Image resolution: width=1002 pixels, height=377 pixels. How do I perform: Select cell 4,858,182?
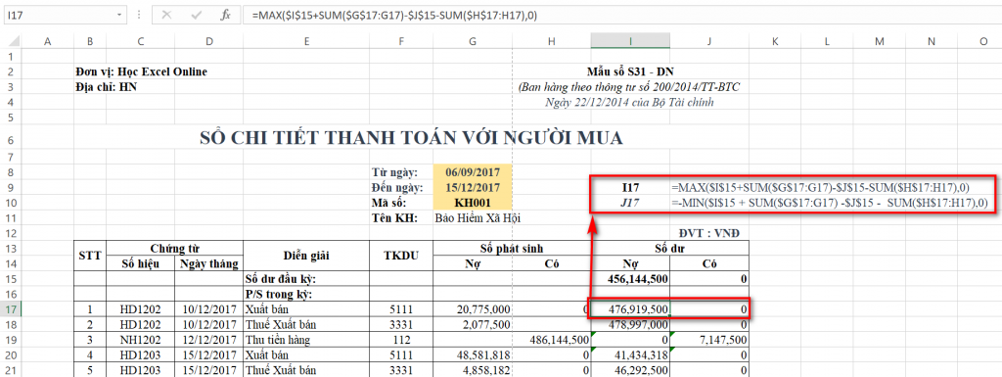473,370
